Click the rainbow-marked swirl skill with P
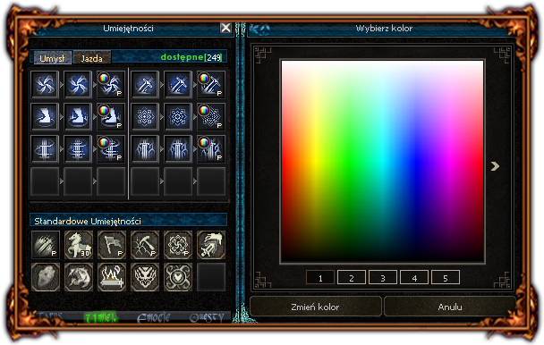 coord(111,84)
